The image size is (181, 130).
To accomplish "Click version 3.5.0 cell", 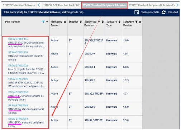I will tap(126, 120).
